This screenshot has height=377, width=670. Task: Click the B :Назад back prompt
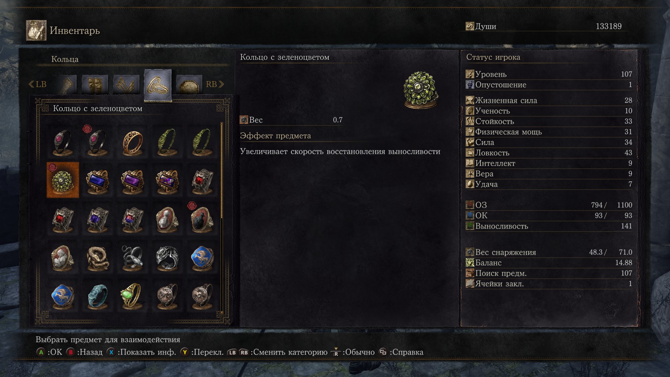click(x=84, y=352)
